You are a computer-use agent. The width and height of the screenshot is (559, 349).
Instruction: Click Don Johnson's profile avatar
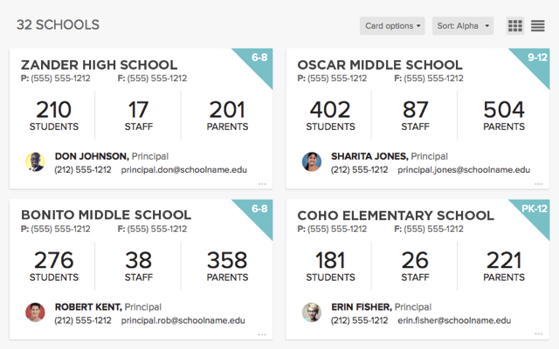35,162
